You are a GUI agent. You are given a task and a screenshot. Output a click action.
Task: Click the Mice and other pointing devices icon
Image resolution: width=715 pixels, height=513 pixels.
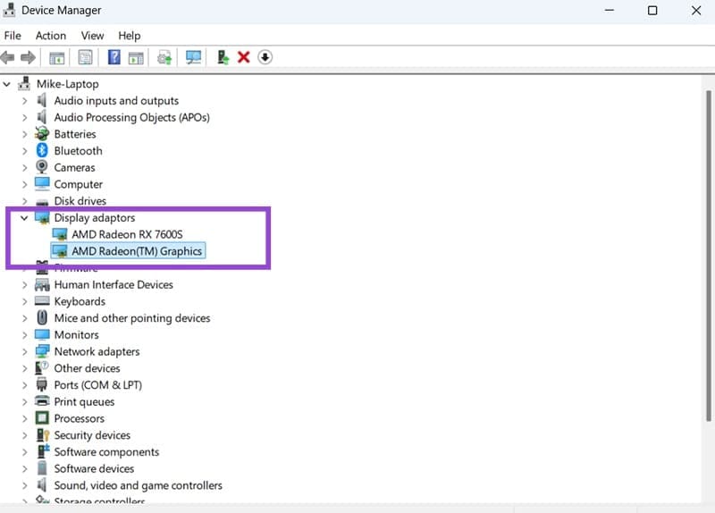click(x=42, y=317)
